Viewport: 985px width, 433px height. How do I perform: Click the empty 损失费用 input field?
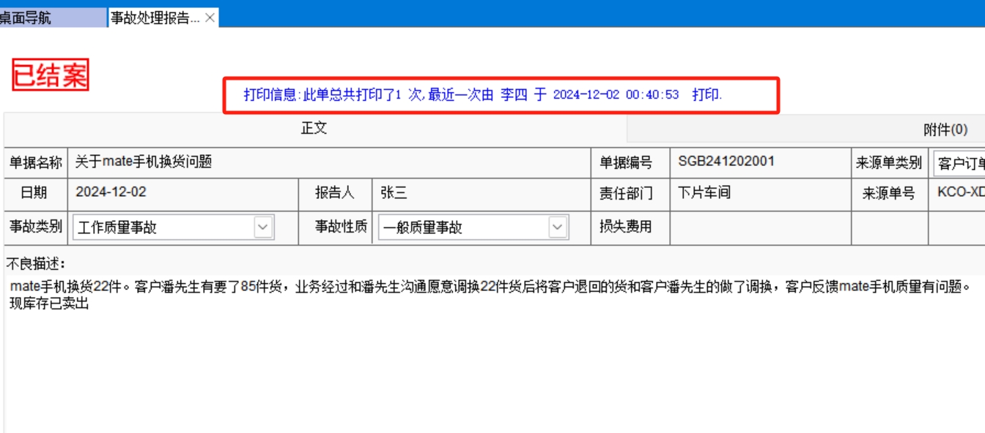pos(759,227)
